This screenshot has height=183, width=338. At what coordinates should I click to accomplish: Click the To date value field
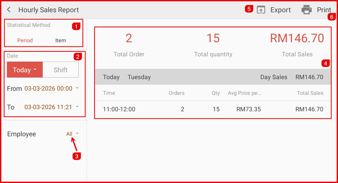click(x=48, y=107)
